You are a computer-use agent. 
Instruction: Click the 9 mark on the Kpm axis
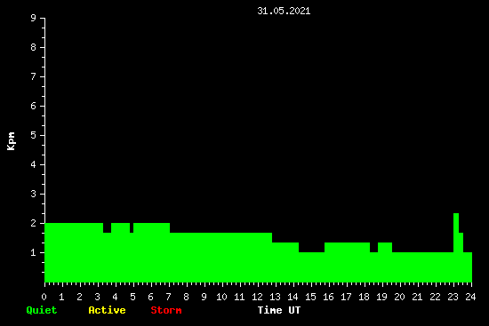(x=34, y=18)
